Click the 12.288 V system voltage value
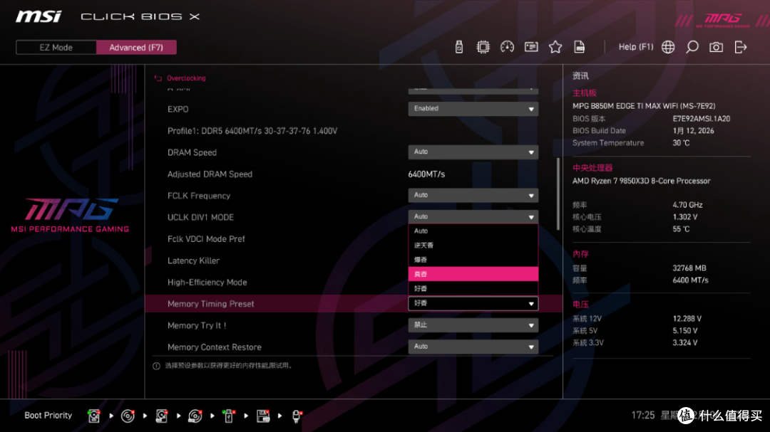 [687, 319]
